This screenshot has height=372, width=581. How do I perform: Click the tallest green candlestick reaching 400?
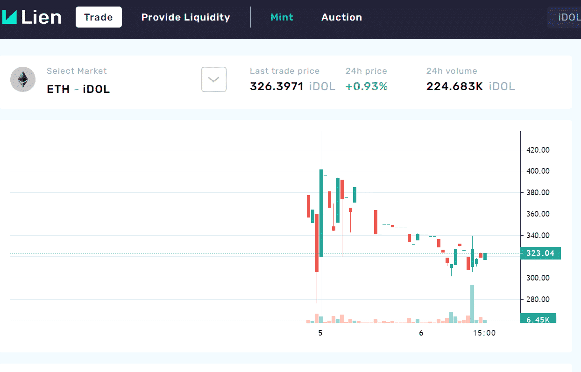click(x=321, y=213)
